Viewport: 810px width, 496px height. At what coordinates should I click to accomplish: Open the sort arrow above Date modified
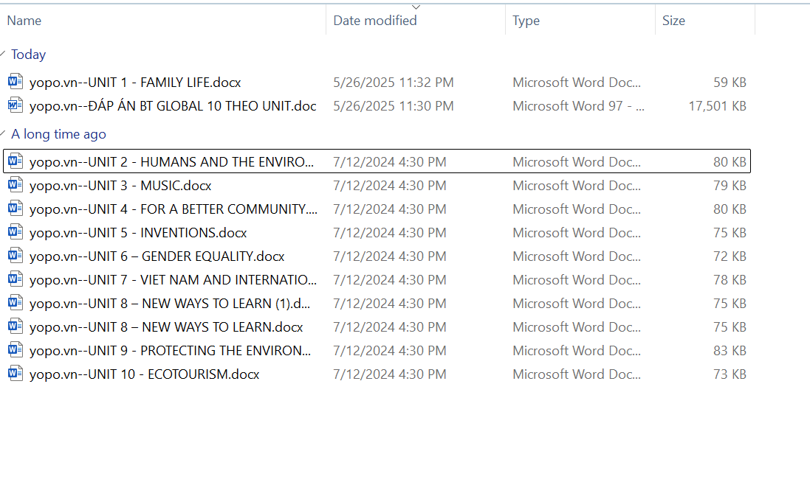coord(416,7)
